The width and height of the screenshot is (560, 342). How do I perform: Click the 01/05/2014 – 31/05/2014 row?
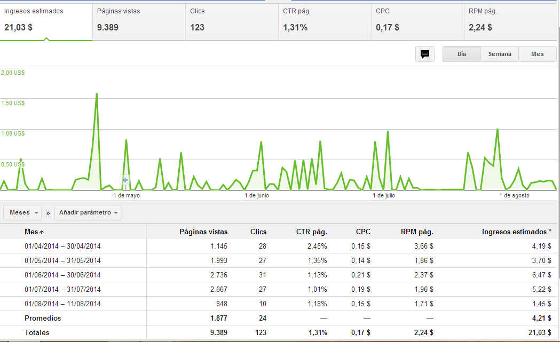(278, 260)
